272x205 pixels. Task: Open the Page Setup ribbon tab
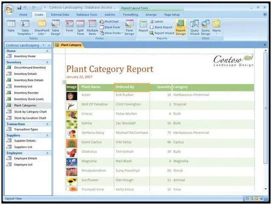click(x=172, y=14)
